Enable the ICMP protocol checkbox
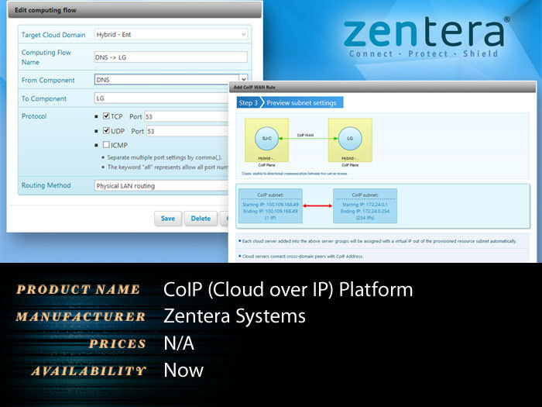The width and height of the screenshot is (542, 407). coord(107,145)
